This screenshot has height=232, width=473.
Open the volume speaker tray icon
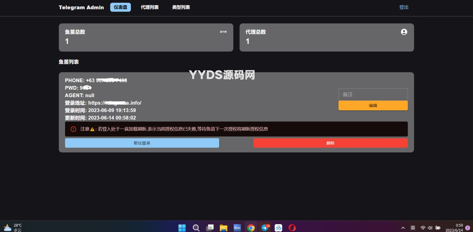tap(430, 228)
